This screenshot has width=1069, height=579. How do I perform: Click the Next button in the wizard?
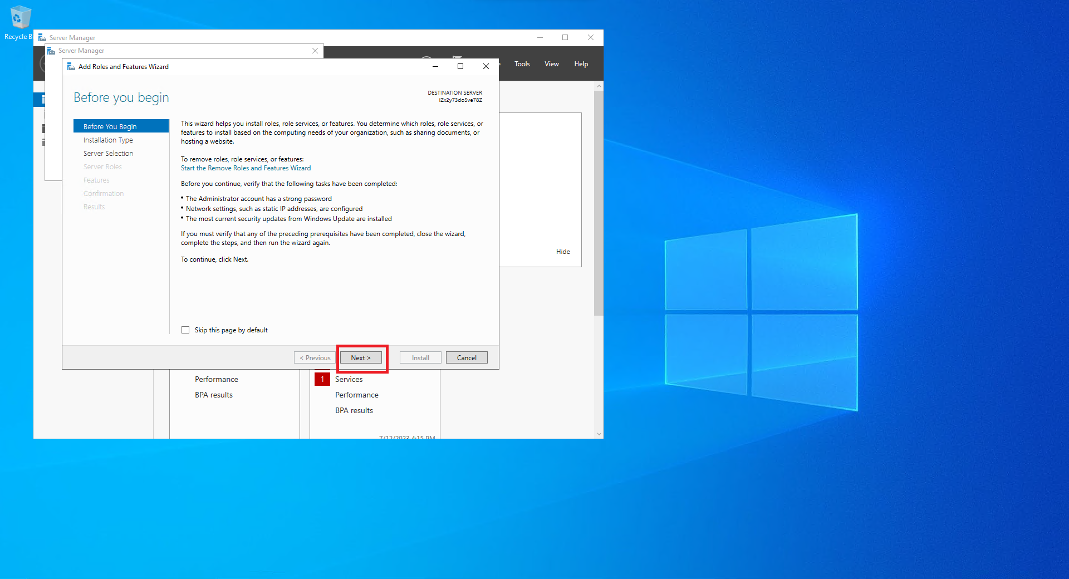pyautogui.click(x=361, y=358)
